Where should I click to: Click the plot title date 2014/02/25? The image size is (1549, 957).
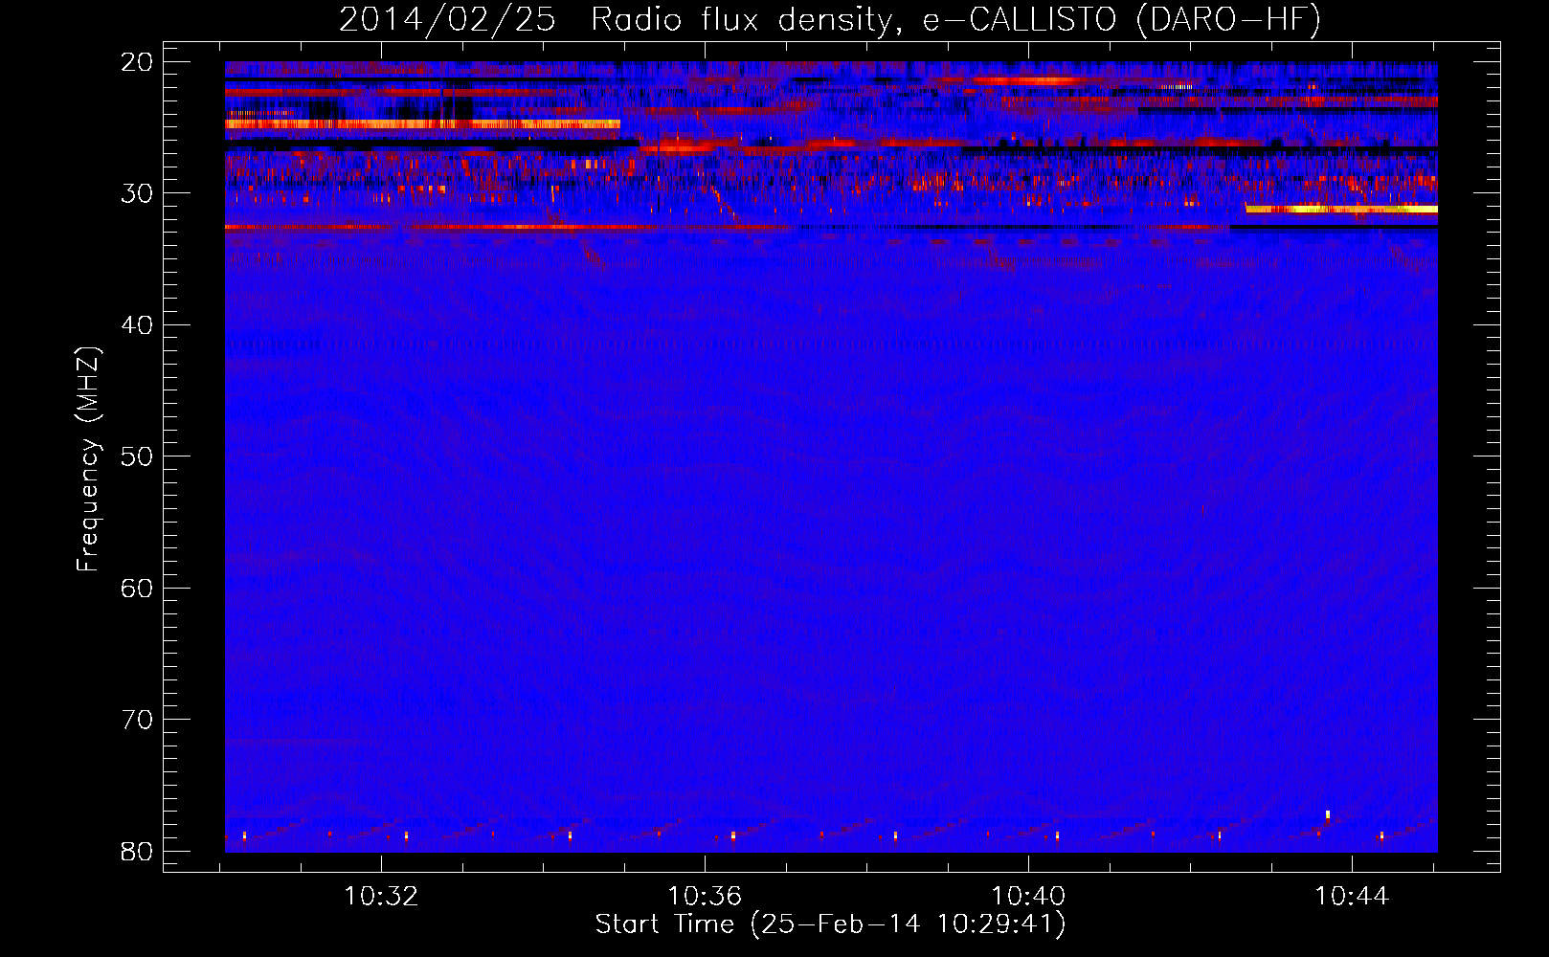point(447,20)
